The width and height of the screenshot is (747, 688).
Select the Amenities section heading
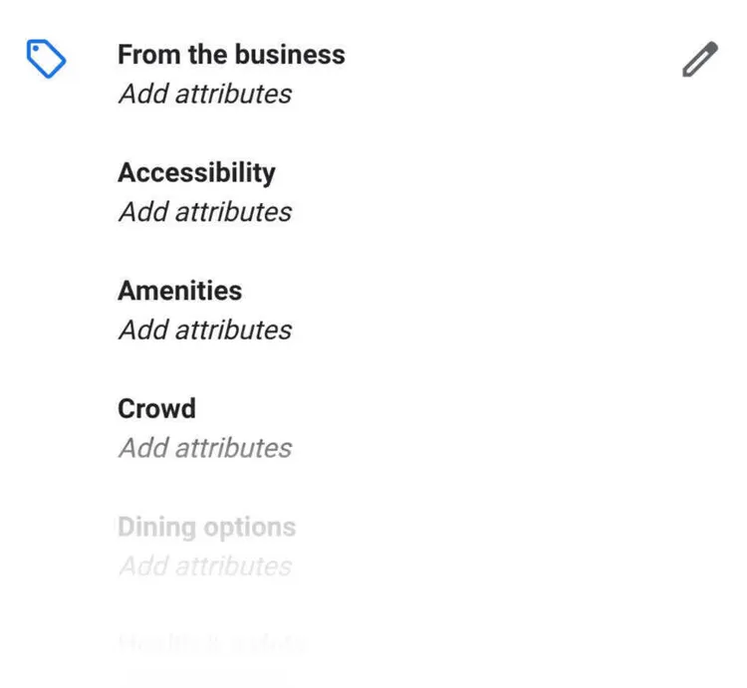pos(179,291)
